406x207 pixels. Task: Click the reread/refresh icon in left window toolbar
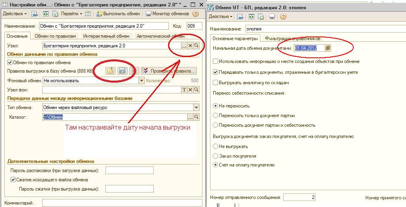[x=45, y=14]
